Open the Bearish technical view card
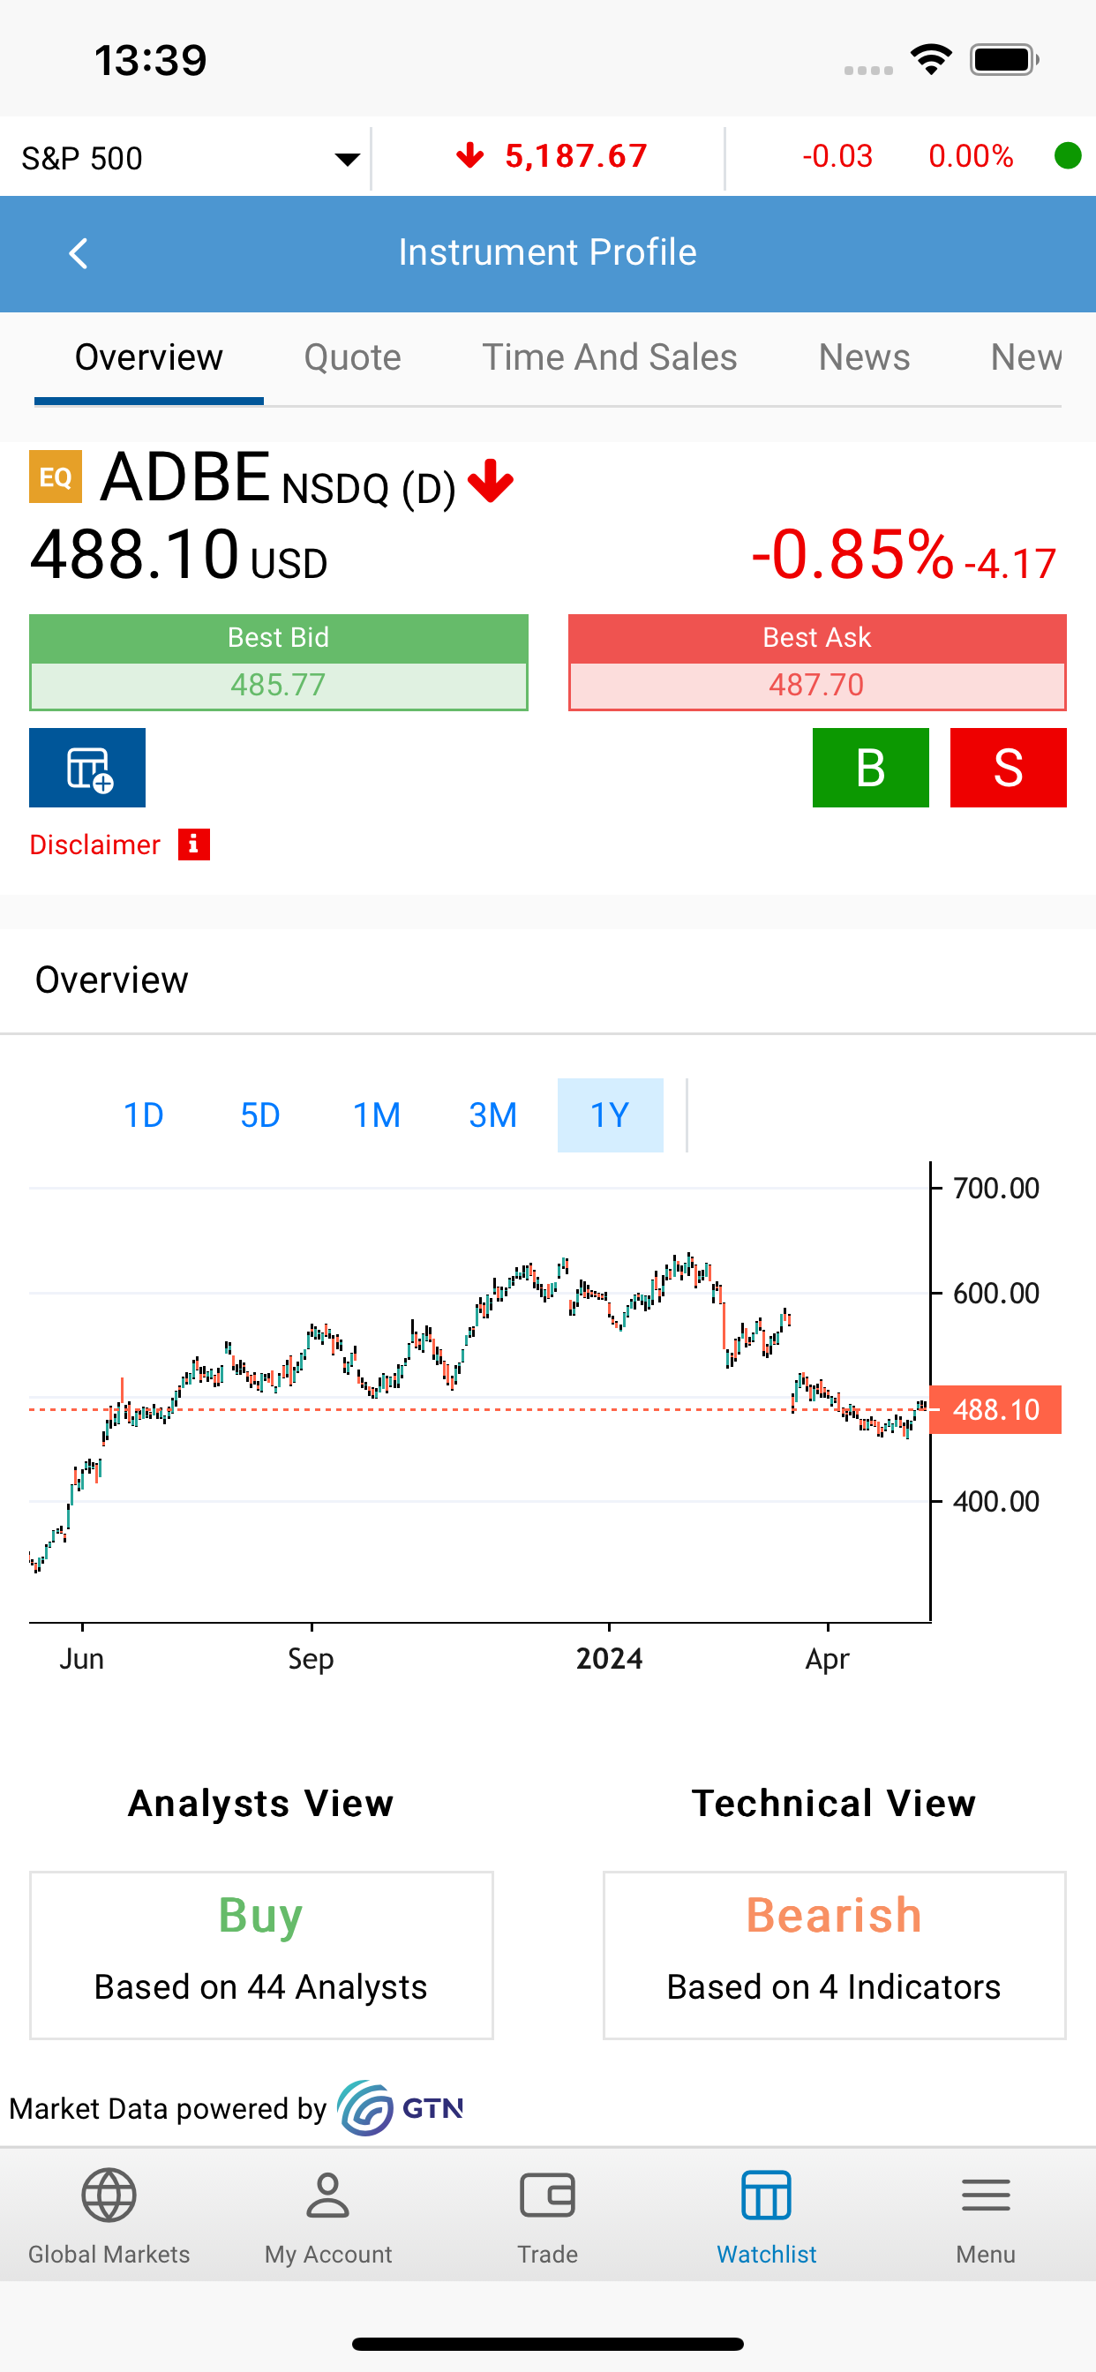The height and width of the screenshot is (2372, 1096). 835,1955
